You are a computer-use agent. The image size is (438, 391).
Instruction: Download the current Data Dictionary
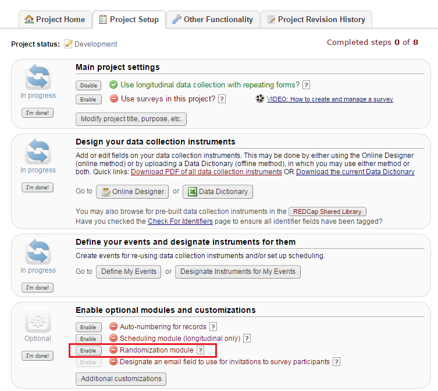pyautogui.click(x=355, y=171)
